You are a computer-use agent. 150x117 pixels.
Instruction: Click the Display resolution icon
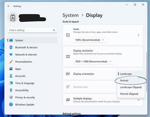pyautogui.click(x=68, y=57)
